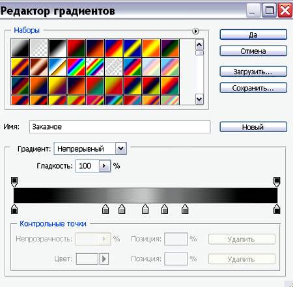Click the Отмена button
293x287 pixels.
pyautogui.click(x=253, y=51)
